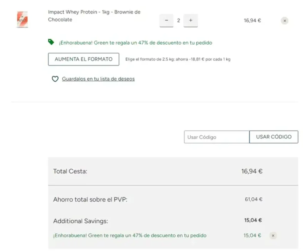Open the Impact Whey Protein product title
The height and width of the screenshot is (252, 303).
click(94, 16)
